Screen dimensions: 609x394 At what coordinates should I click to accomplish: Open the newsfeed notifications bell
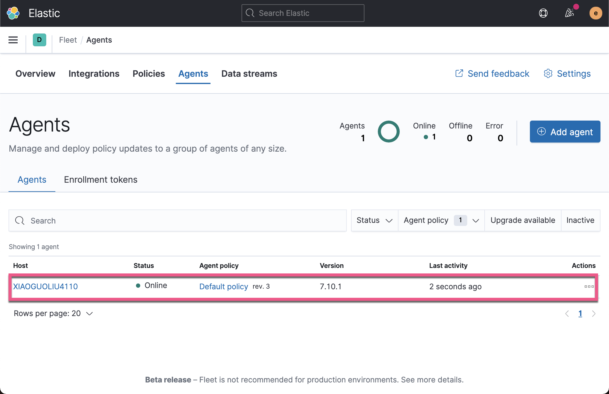pyautogui.click(x=569, y=13)
